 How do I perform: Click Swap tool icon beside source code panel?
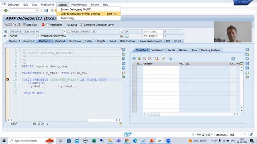click(x=124, y=77)
